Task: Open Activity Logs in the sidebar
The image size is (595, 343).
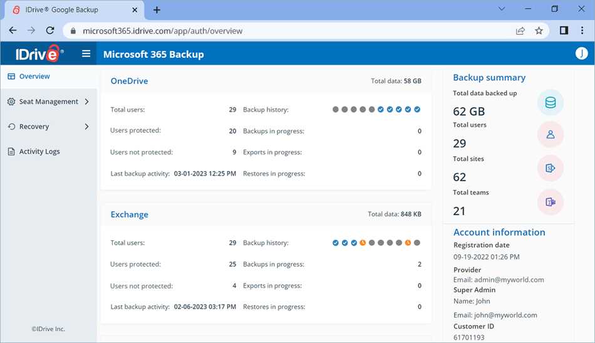Action: (x=49, y=152)
